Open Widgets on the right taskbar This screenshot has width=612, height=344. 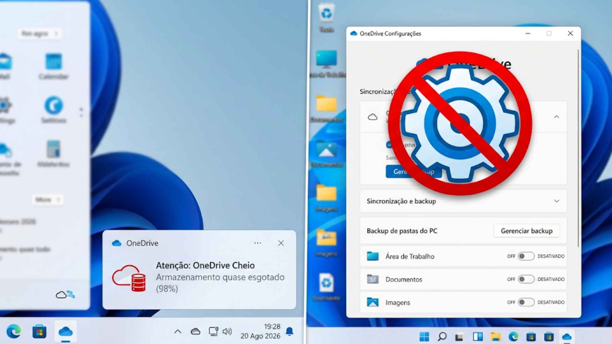(x=477, y=336)
